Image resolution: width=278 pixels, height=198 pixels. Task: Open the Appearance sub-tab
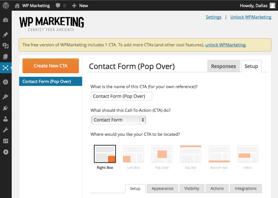162,189
